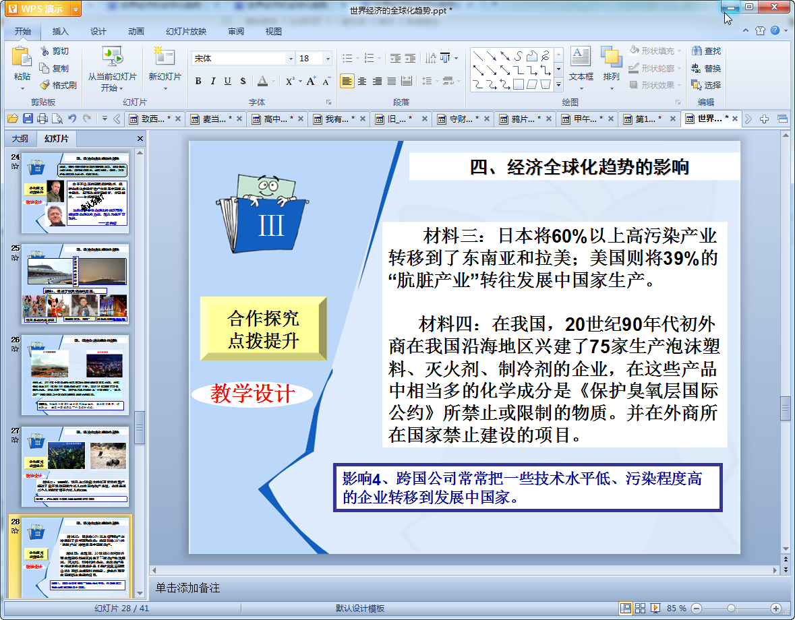Click slideshow play icon in status bar
This screenshot has width=795, height=620.
[x=655, y=609]
